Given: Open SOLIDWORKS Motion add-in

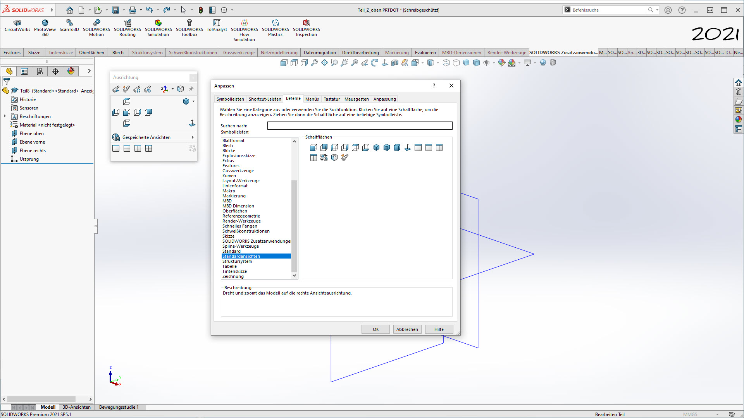Looking at the screenshot, I should tap(96, 28).
